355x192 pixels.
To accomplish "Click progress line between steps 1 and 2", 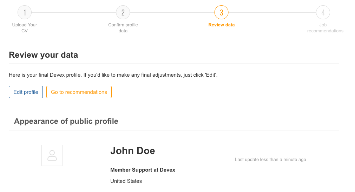I will [74, 12].
